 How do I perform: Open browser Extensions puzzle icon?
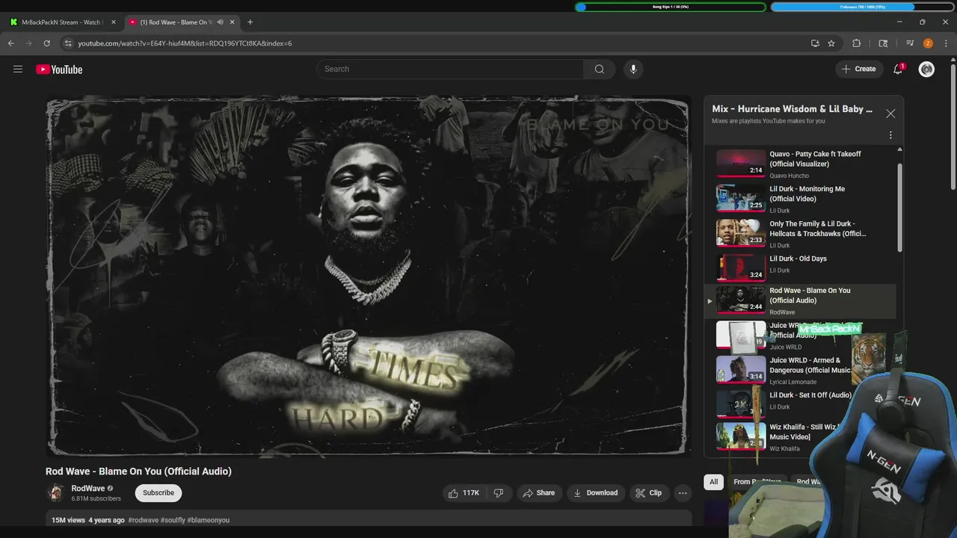857,43
